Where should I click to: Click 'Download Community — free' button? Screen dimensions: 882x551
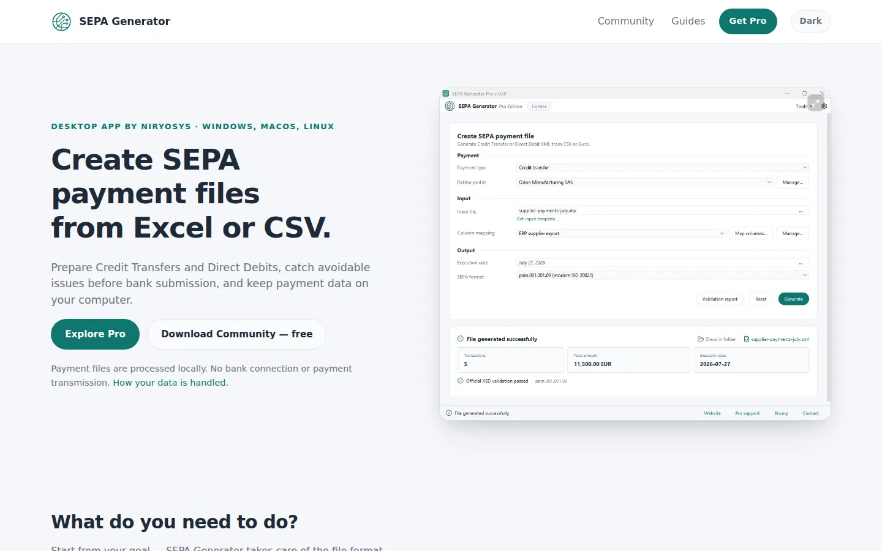(x=236, y=334)
